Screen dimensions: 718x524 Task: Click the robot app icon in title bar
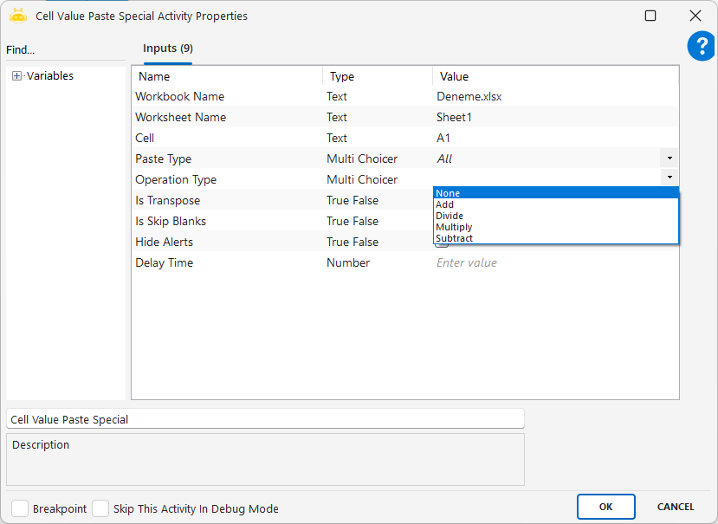click(18, 16)
